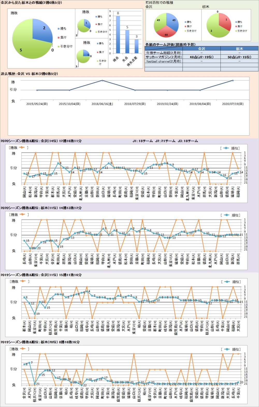Click the teal 順位 legend marker in 2019 金沢 chart
The height and width of the screenshot is (407, 259).
point(227,282)
